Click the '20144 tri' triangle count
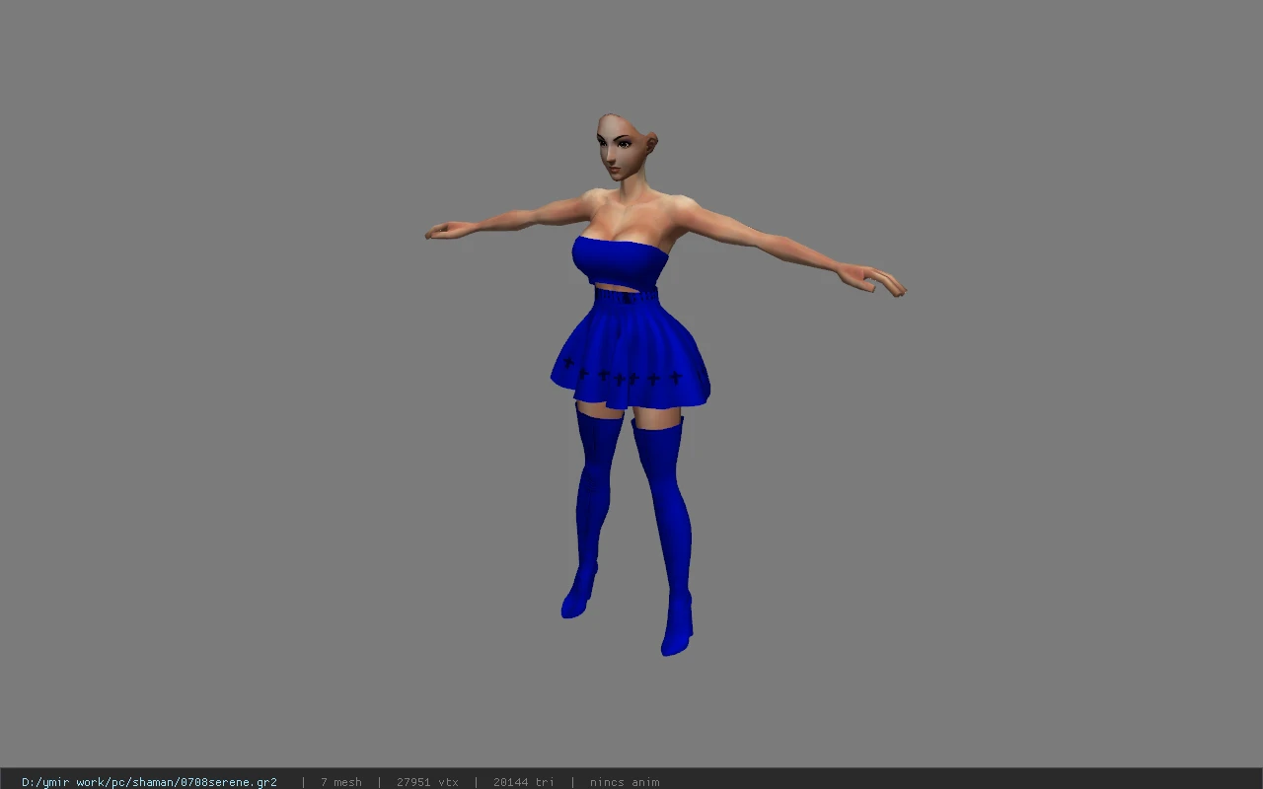Screen dimensions: 1263x789 tap(523, 782)
